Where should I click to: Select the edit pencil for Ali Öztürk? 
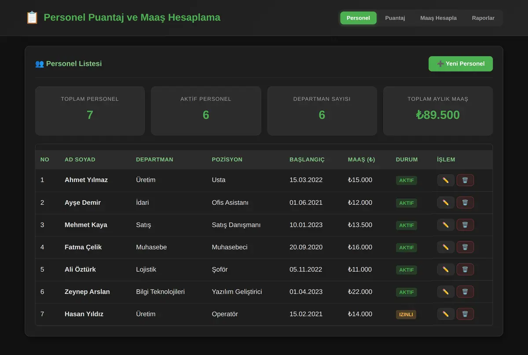(x=446, y=269)
